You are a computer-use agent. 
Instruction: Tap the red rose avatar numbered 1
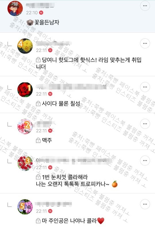(25, 90)
